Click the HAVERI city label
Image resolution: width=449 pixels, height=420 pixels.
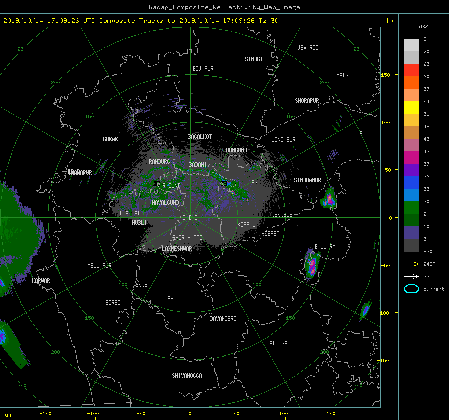pos(173,298)
